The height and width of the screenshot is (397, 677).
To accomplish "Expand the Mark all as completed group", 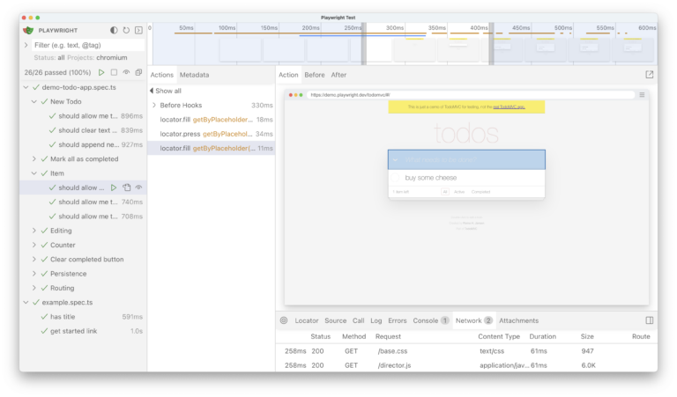I will [34, 159].
